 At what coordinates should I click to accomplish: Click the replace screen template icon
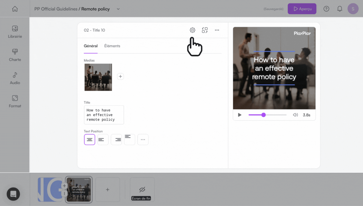coord(205,30)
